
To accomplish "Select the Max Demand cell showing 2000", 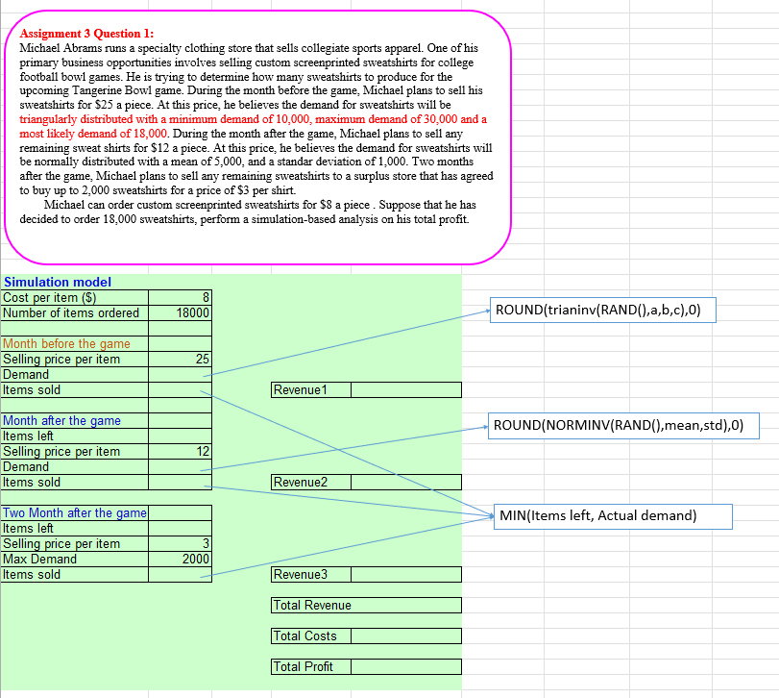I will pos(180,559).
